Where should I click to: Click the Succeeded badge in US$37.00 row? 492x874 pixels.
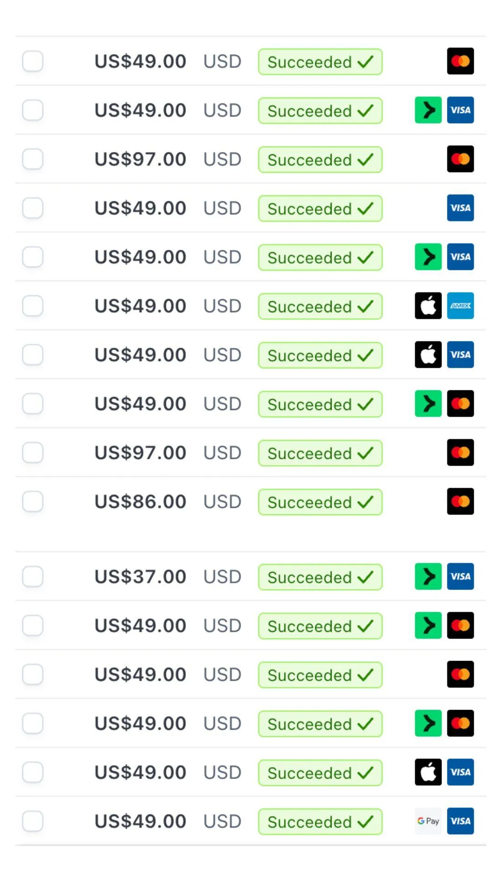pos(320,577)
